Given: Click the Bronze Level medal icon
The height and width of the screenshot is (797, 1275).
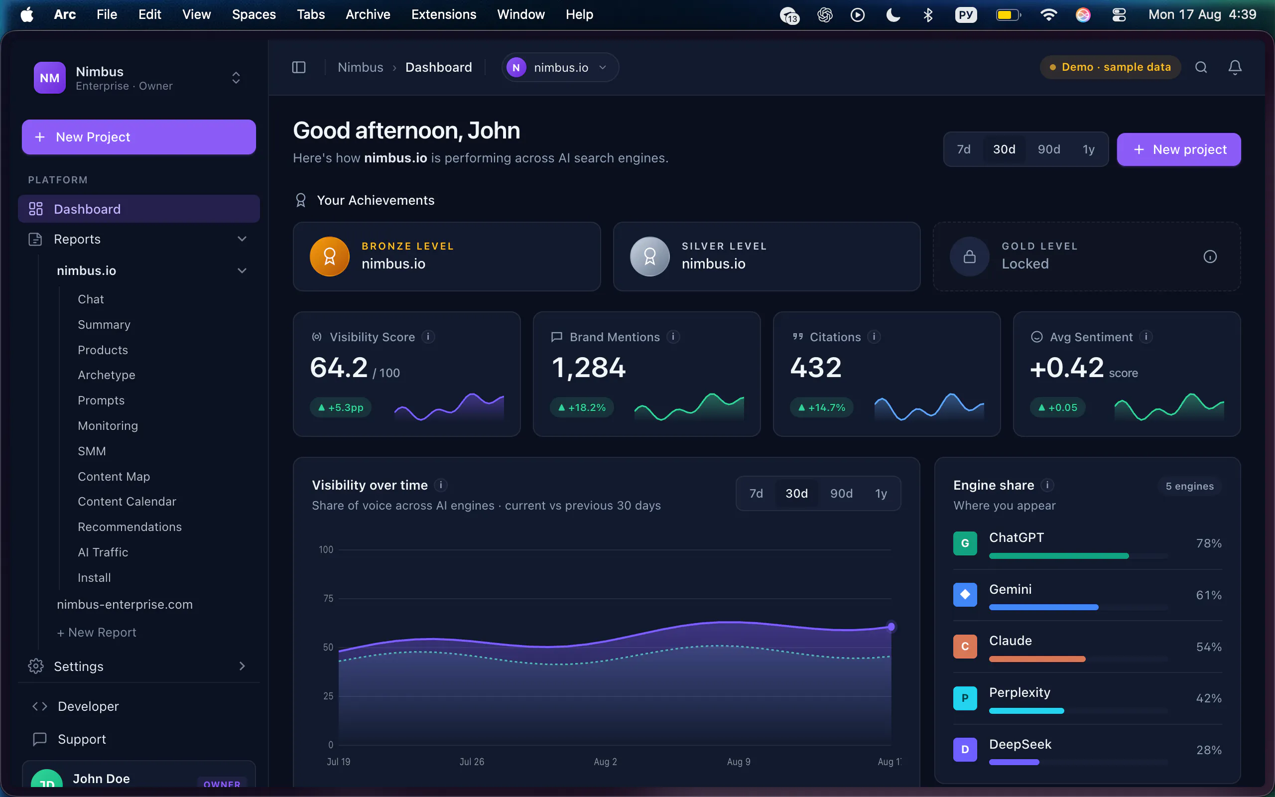Looking at the screenshot, I should [330, 257].
